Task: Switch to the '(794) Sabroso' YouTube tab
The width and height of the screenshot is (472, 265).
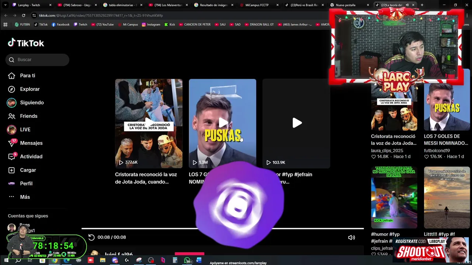Action: click(x=77, y=5)
